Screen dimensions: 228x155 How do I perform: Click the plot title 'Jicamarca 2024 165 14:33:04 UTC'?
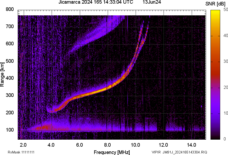click(x=96, y=2)
